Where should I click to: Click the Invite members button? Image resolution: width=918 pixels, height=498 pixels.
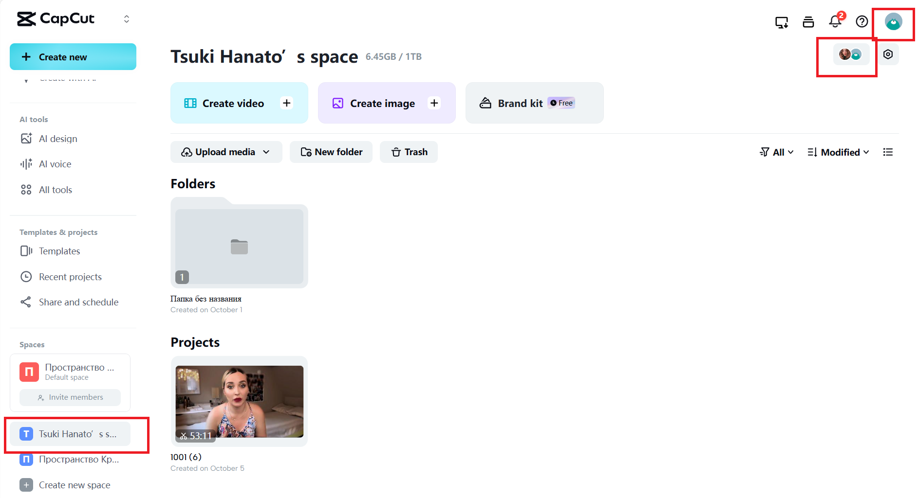pyautogui.click(x=70, y=397)
